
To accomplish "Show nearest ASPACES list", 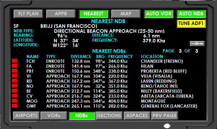I will [x=137, y=115].
